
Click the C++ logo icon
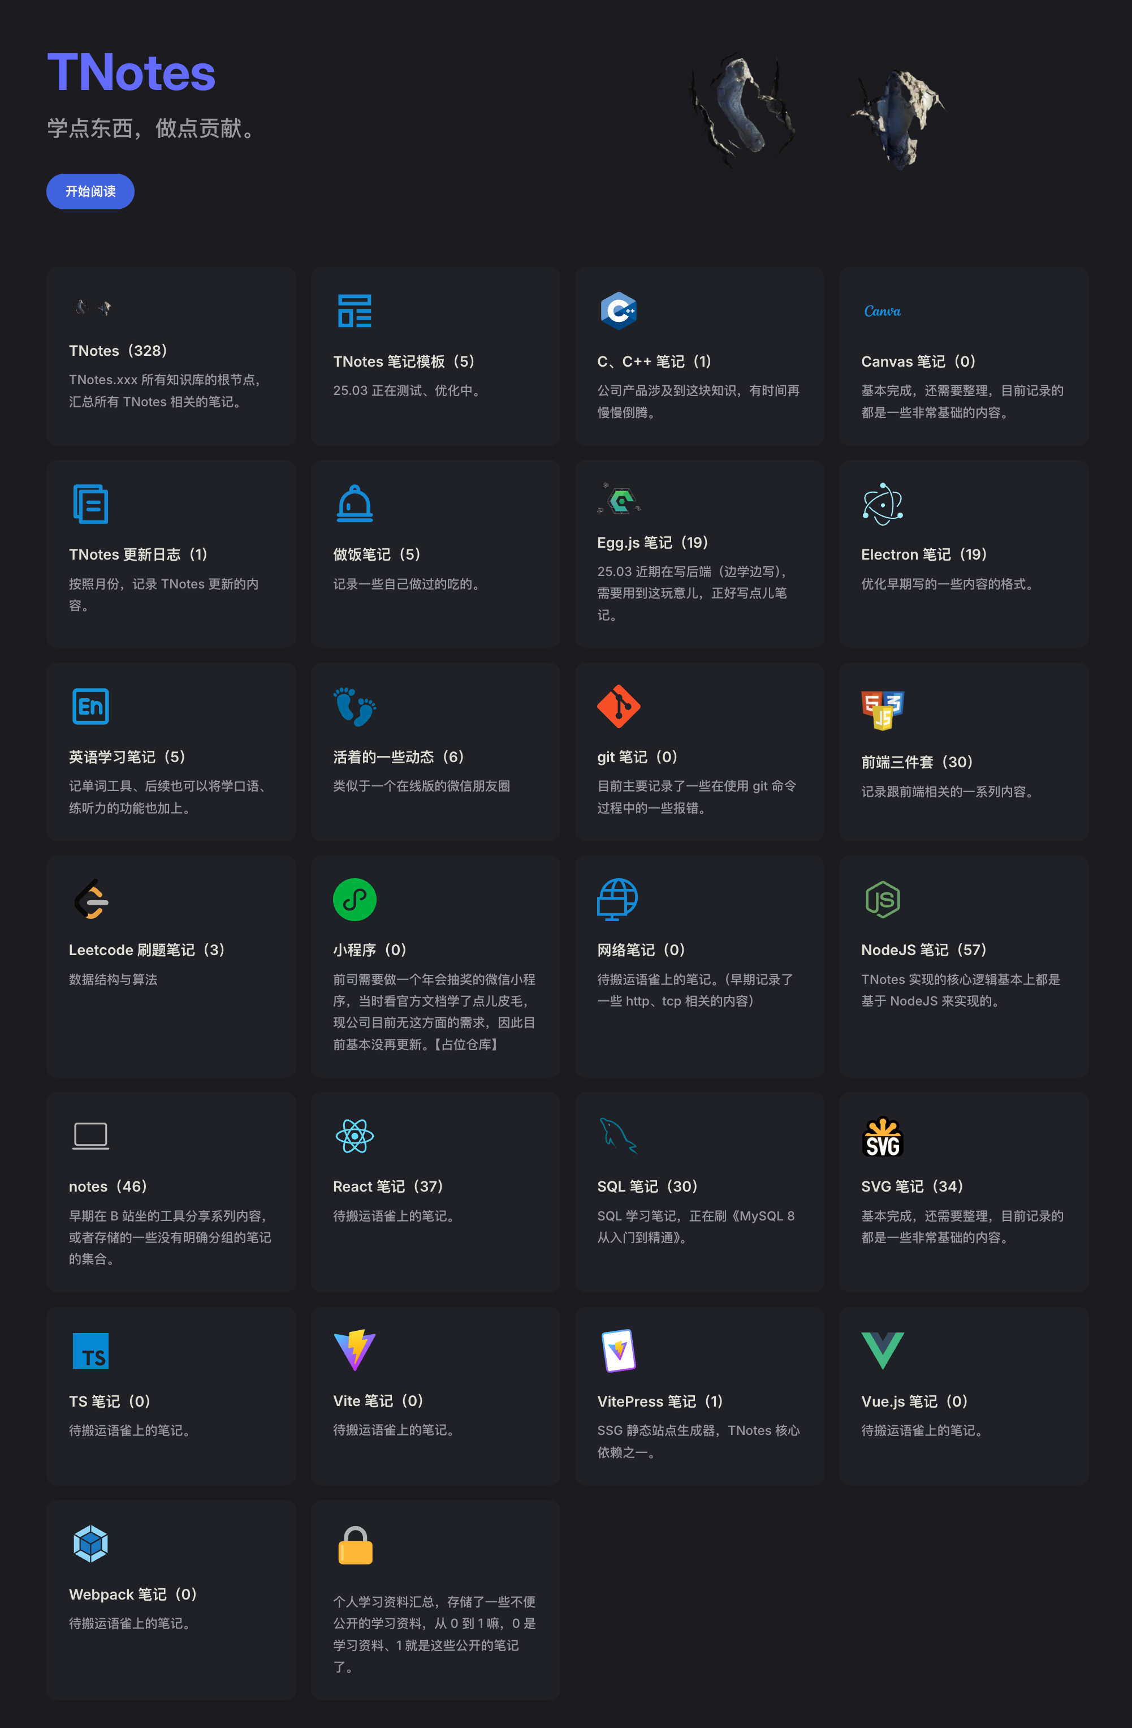click(618, 311)
